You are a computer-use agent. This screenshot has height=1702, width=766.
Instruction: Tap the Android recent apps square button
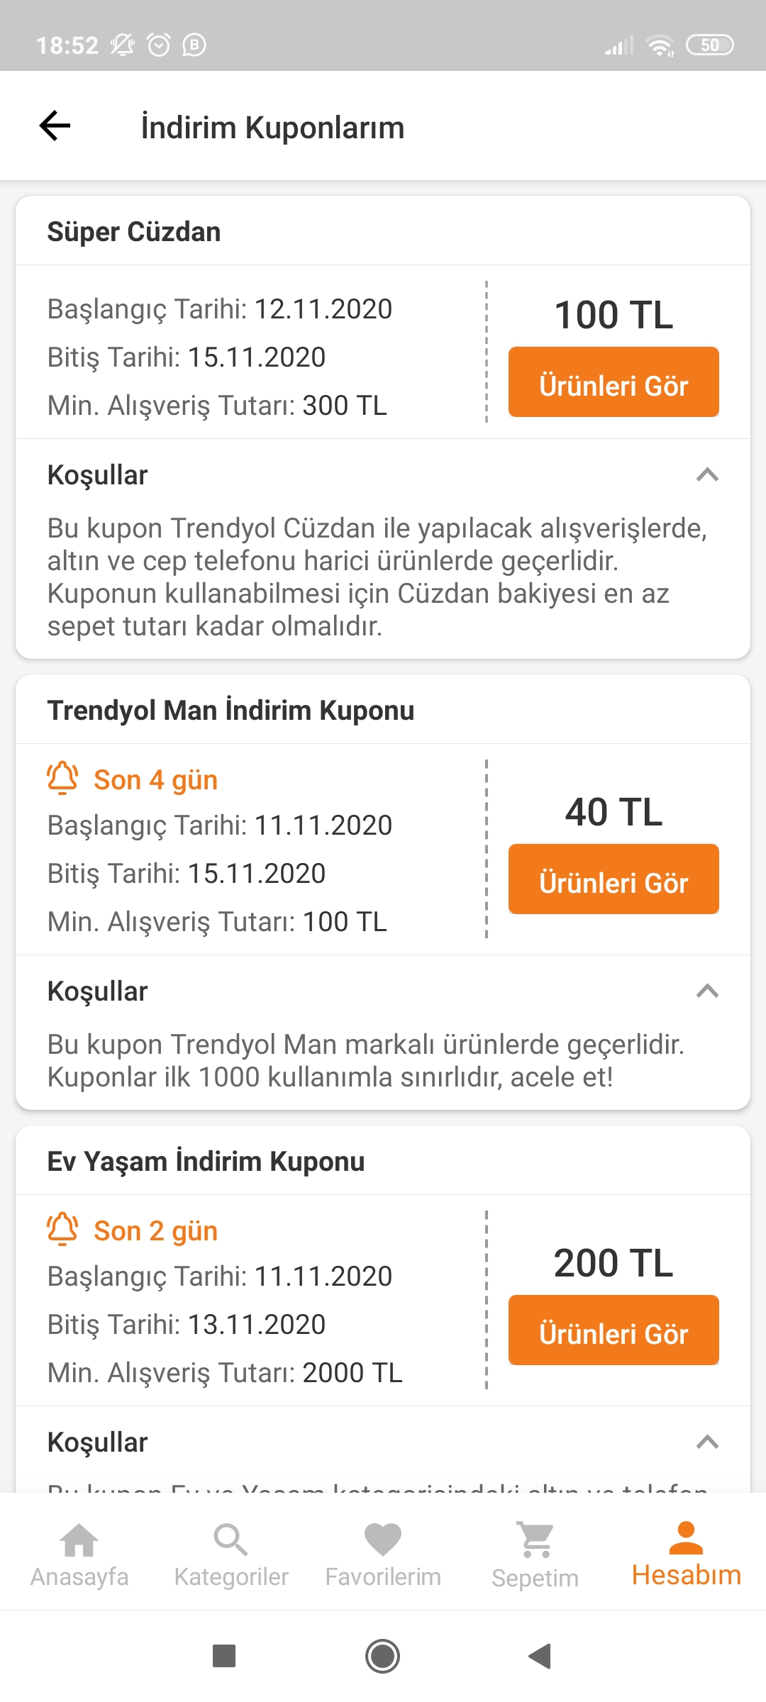point(224,1657)
